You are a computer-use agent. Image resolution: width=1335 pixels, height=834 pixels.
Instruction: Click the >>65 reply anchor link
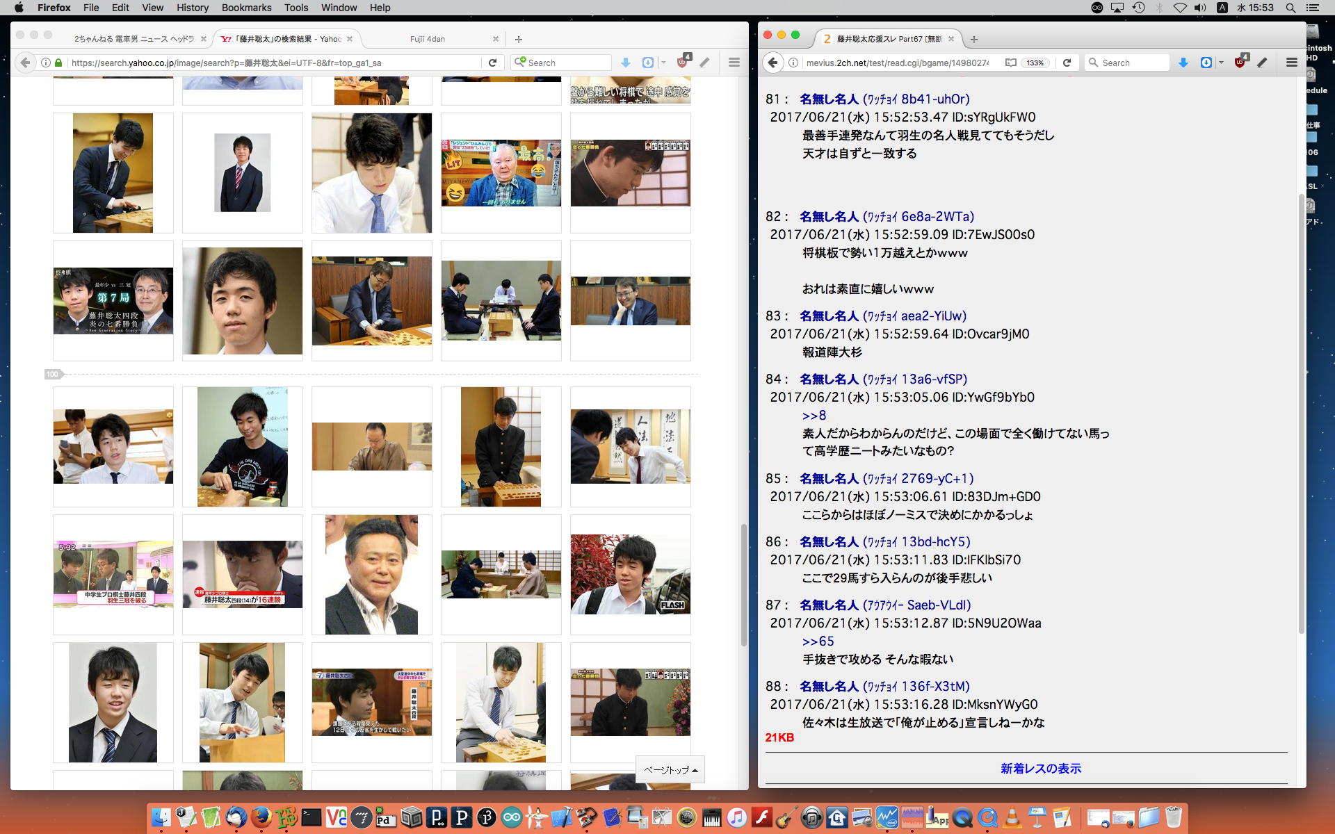[818, 641]
